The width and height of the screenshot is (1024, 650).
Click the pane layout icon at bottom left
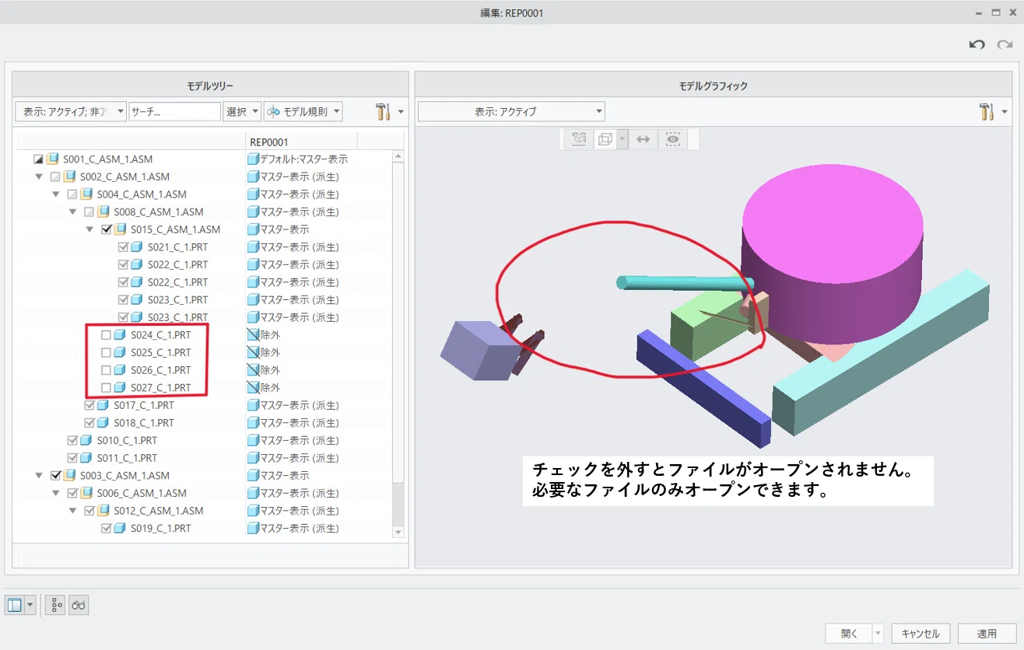click(x=14, y=605)
